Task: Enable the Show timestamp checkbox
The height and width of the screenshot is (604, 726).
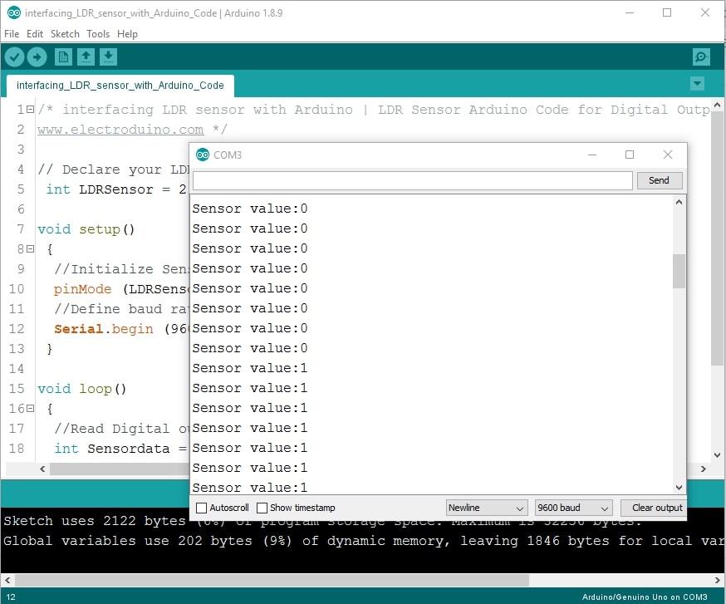Action: click(262, 508)
